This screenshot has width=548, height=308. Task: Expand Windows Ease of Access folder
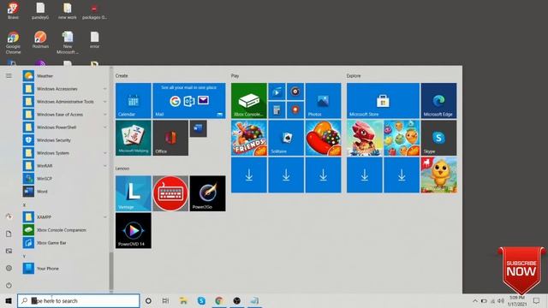tap(65, 115)
